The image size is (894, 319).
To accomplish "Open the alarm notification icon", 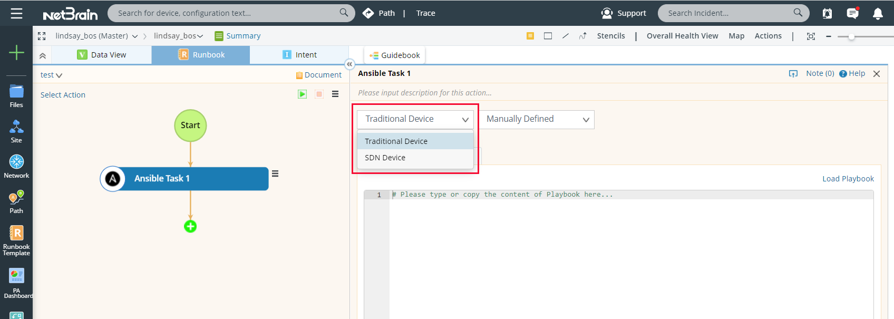I will (827, 13).
